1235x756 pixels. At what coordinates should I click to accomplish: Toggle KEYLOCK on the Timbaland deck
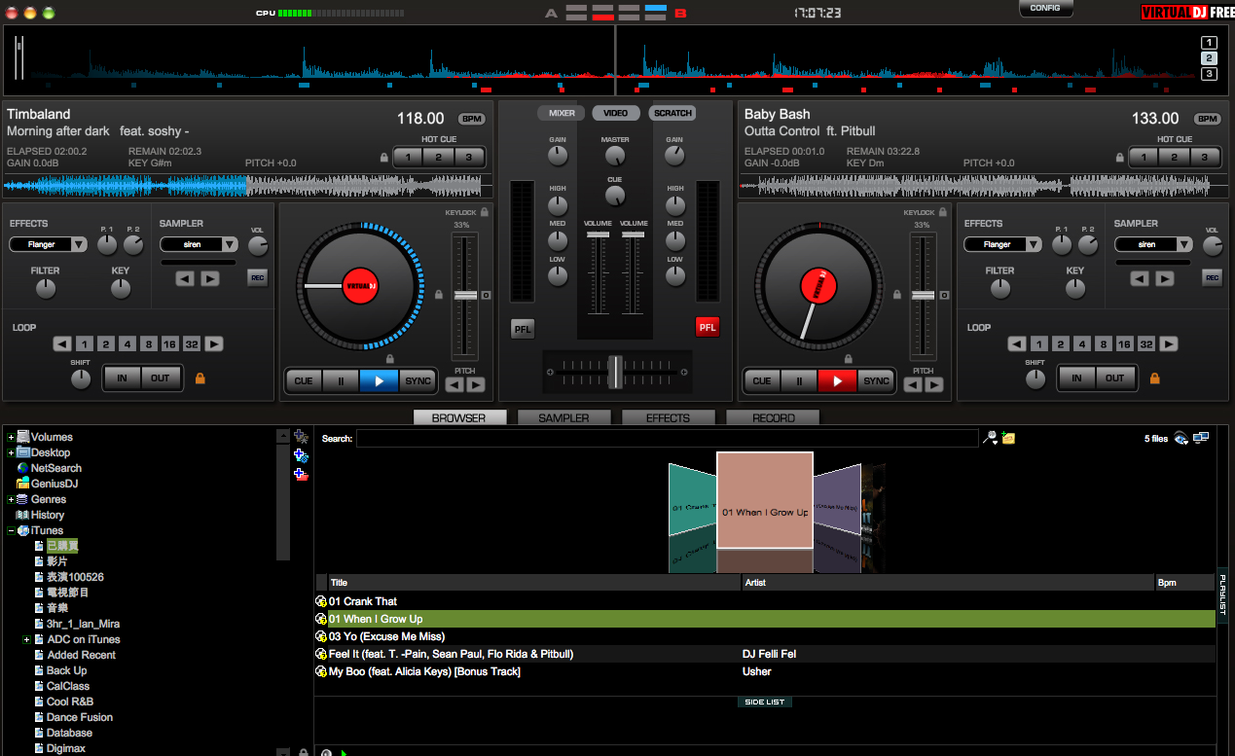click(485, 211)
